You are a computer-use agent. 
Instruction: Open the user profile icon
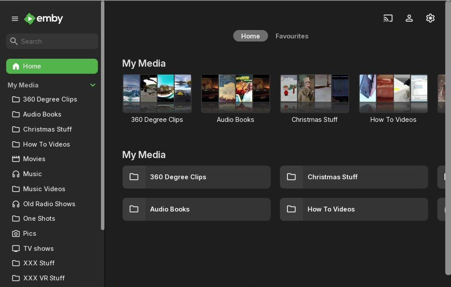click(x=409, y=18)
